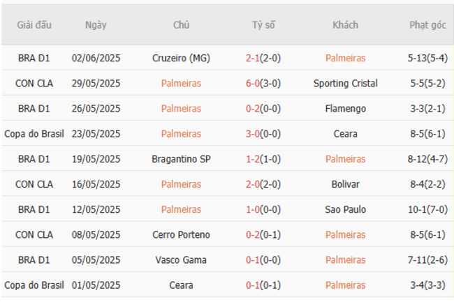Click the Cerro Porteno team name
The width and height of the screenshot is (454, 302).
181,235
